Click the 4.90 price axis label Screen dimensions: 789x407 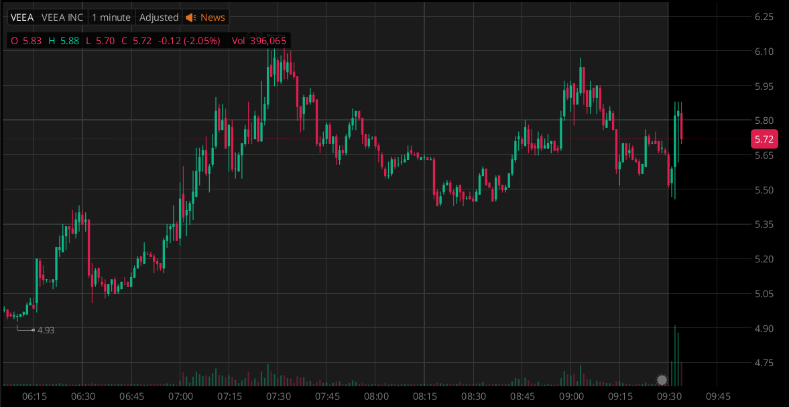click(x=764, y=328)
